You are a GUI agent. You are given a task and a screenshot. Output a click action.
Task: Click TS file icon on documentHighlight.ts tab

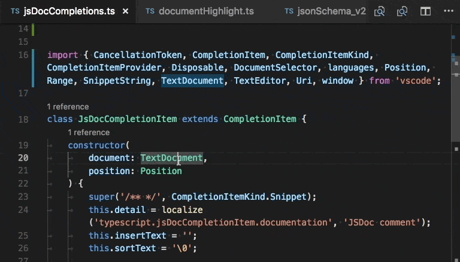tap(150, 11)
